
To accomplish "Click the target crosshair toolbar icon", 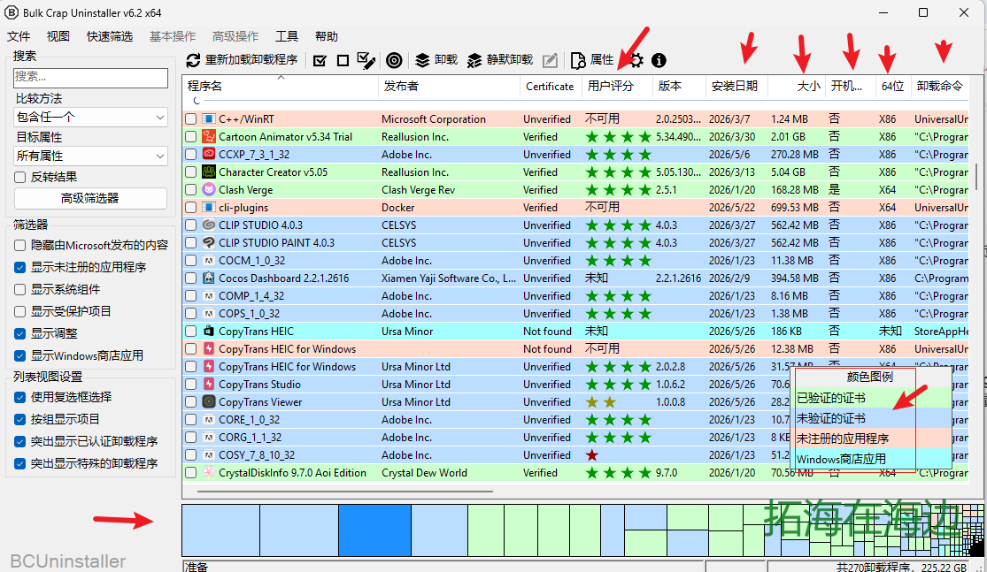I will (x=394, y=60).
